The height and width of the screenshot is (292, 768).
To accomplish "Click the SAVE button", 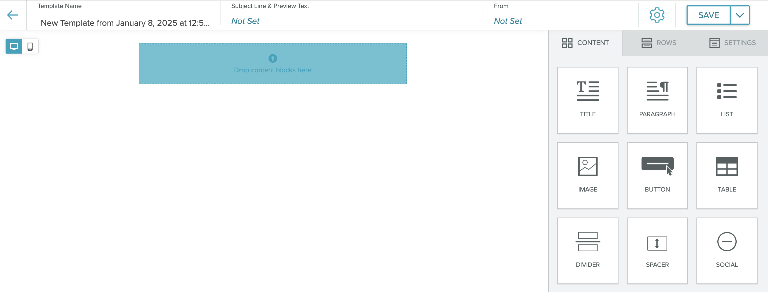I will (x=708, y=15).
